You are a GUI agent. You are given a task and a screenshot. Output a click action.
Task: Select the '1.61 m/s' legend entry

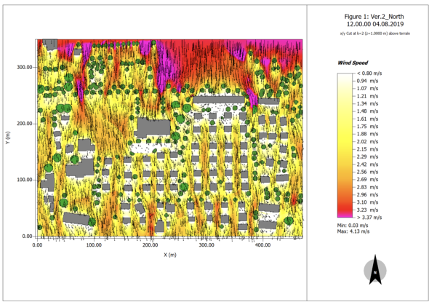click(367, 119)
